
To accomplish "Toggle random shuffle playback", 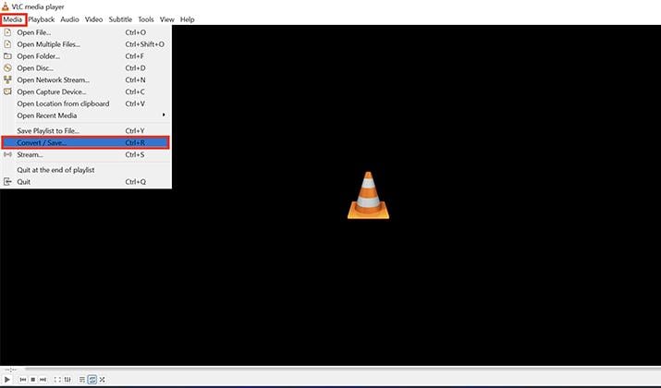I will (102, 380).
